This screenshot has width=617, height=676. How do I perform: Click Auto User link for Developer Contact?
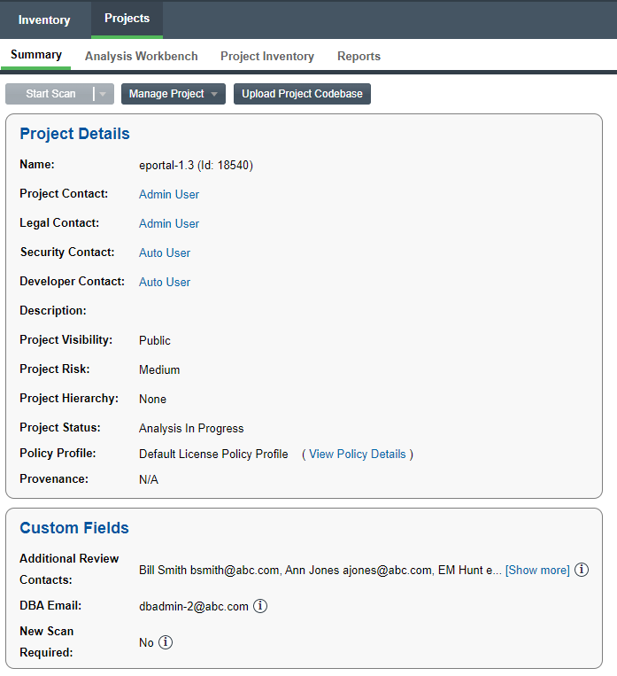tap(165, 282)
